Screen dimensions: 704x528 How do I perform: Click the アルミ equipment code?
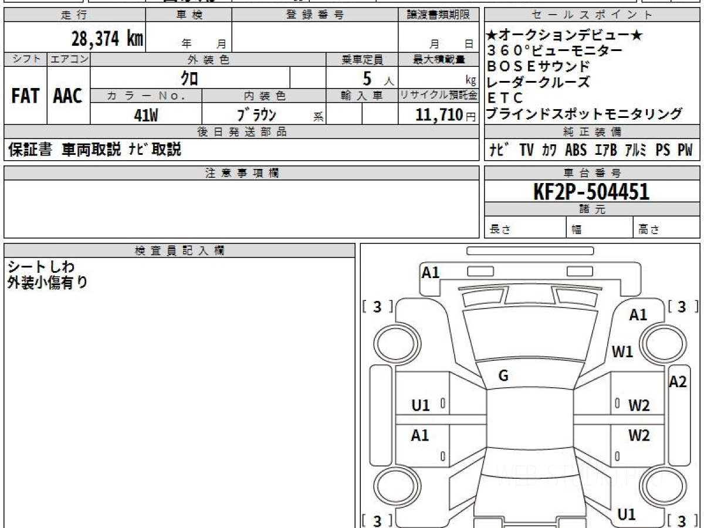(635, 150)
